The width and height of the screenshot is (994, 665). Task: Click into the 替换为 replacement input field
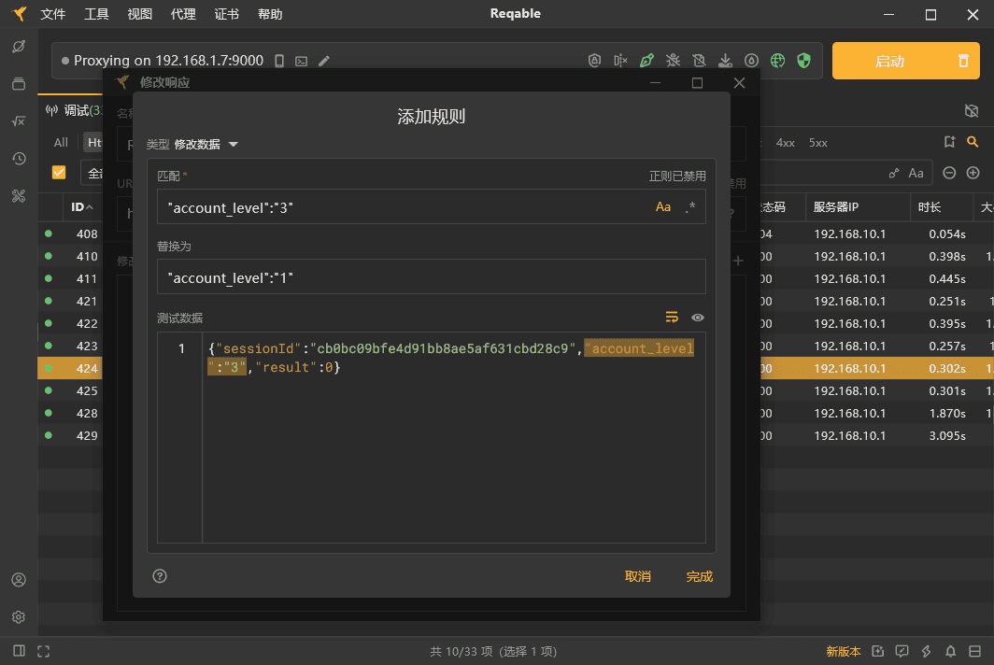point(431,277)
